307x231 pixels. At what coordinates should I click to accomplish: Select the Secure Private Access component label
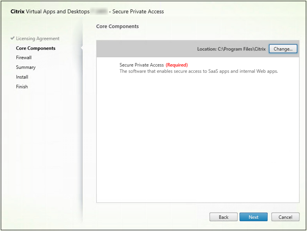coord(142,65)
